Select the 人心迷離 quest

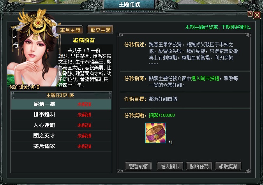62,125
